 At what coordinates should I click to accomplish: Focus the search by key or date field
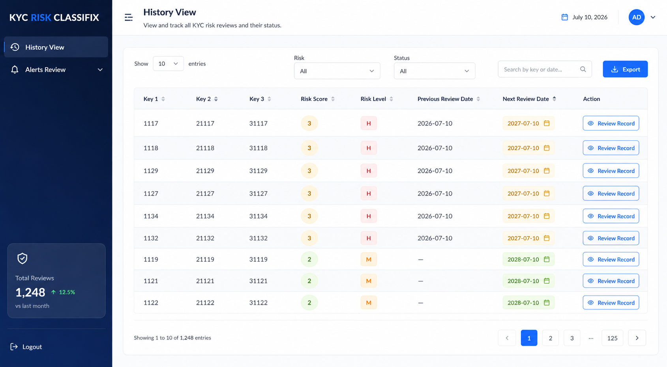[545, 69]
